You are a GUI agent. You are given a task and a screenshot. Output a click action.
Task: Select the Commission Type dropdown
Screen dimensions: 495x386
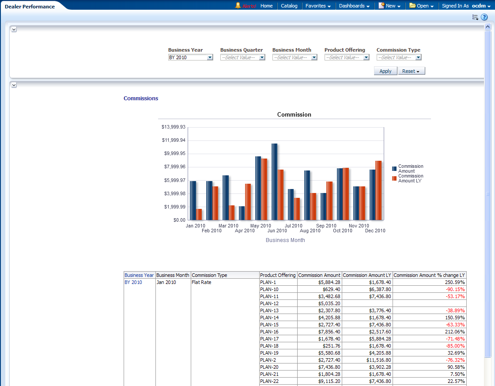(418, 57)
